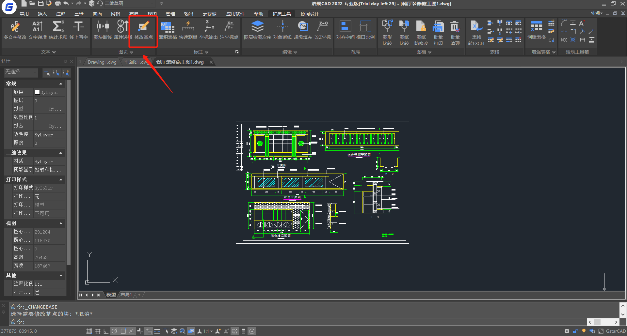Toggle dynamic input in status bar
Screen dimensions: 627x336
149,331
